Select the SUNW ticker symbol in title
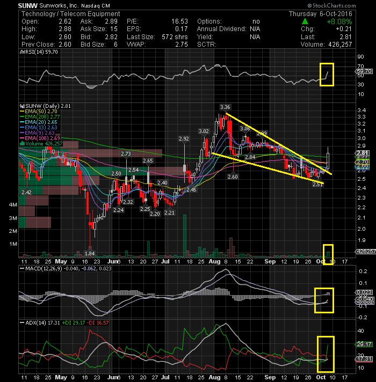 point(27,5)
